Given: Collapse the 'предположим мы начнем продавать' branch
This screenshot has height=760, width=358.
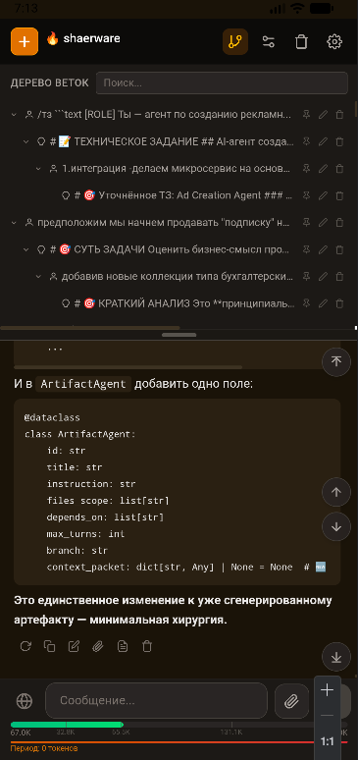Looking at the screenshot, I should point(14,223).
